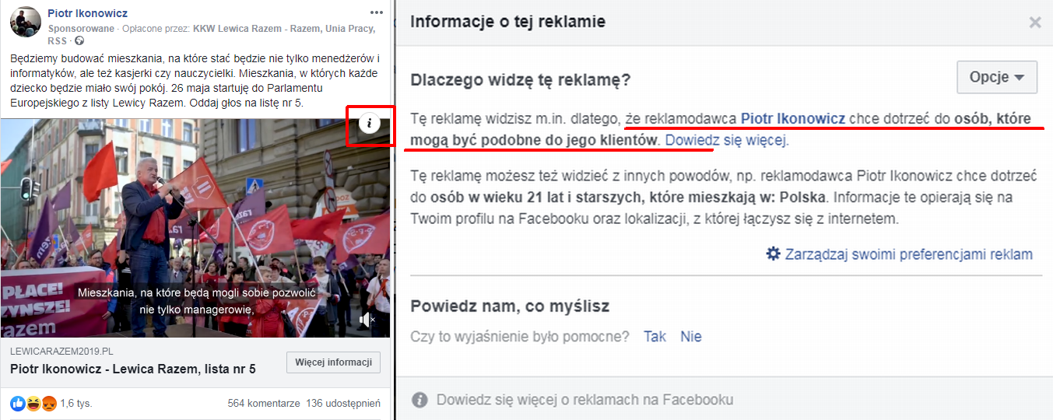Viewport: 1053px width, 420px height.
Task: Click the LEWICARAZEM2019.PL domain text
Action: tap(61, 352)
